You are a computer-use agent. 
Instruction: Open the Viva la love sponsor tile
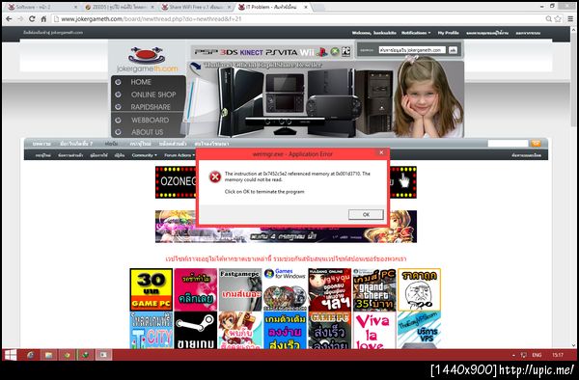[374, 331]
